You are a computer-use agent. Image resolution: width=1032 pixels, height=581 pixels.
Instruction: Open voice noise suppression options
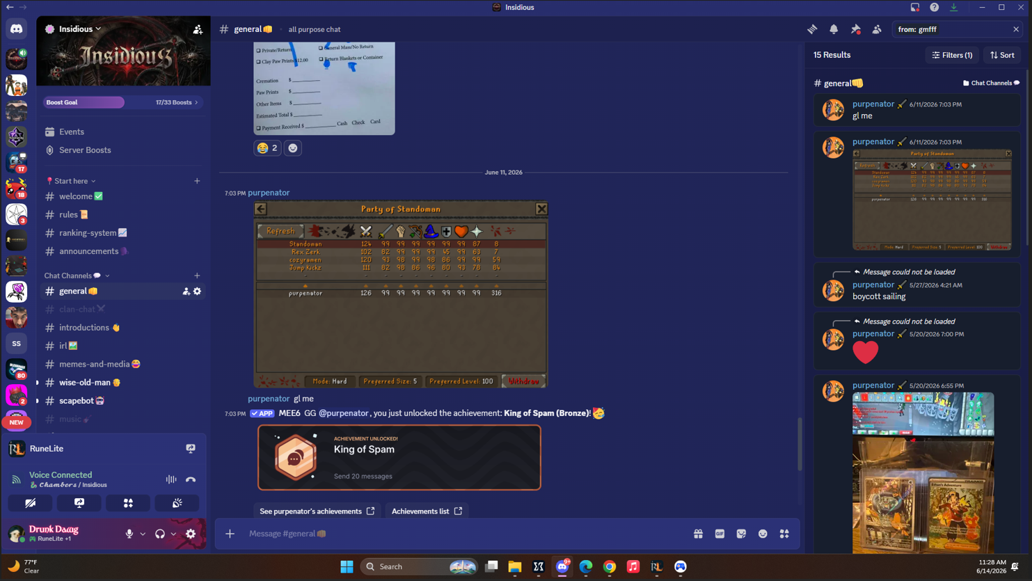tap(171, 479)
